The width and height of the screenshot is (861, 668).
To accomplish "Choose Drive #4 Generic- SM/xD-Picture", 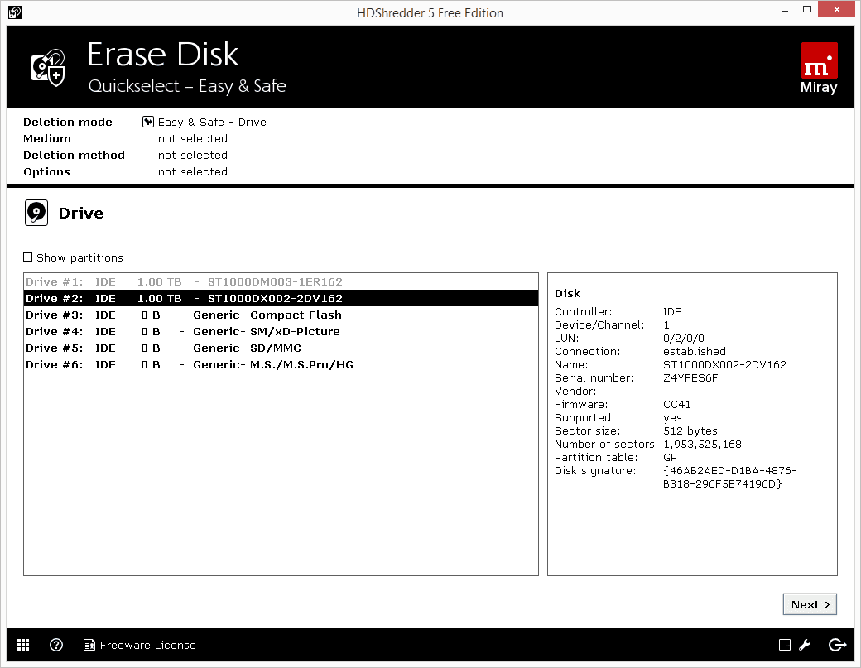I will pyautogui.click(x=183, y=331).
